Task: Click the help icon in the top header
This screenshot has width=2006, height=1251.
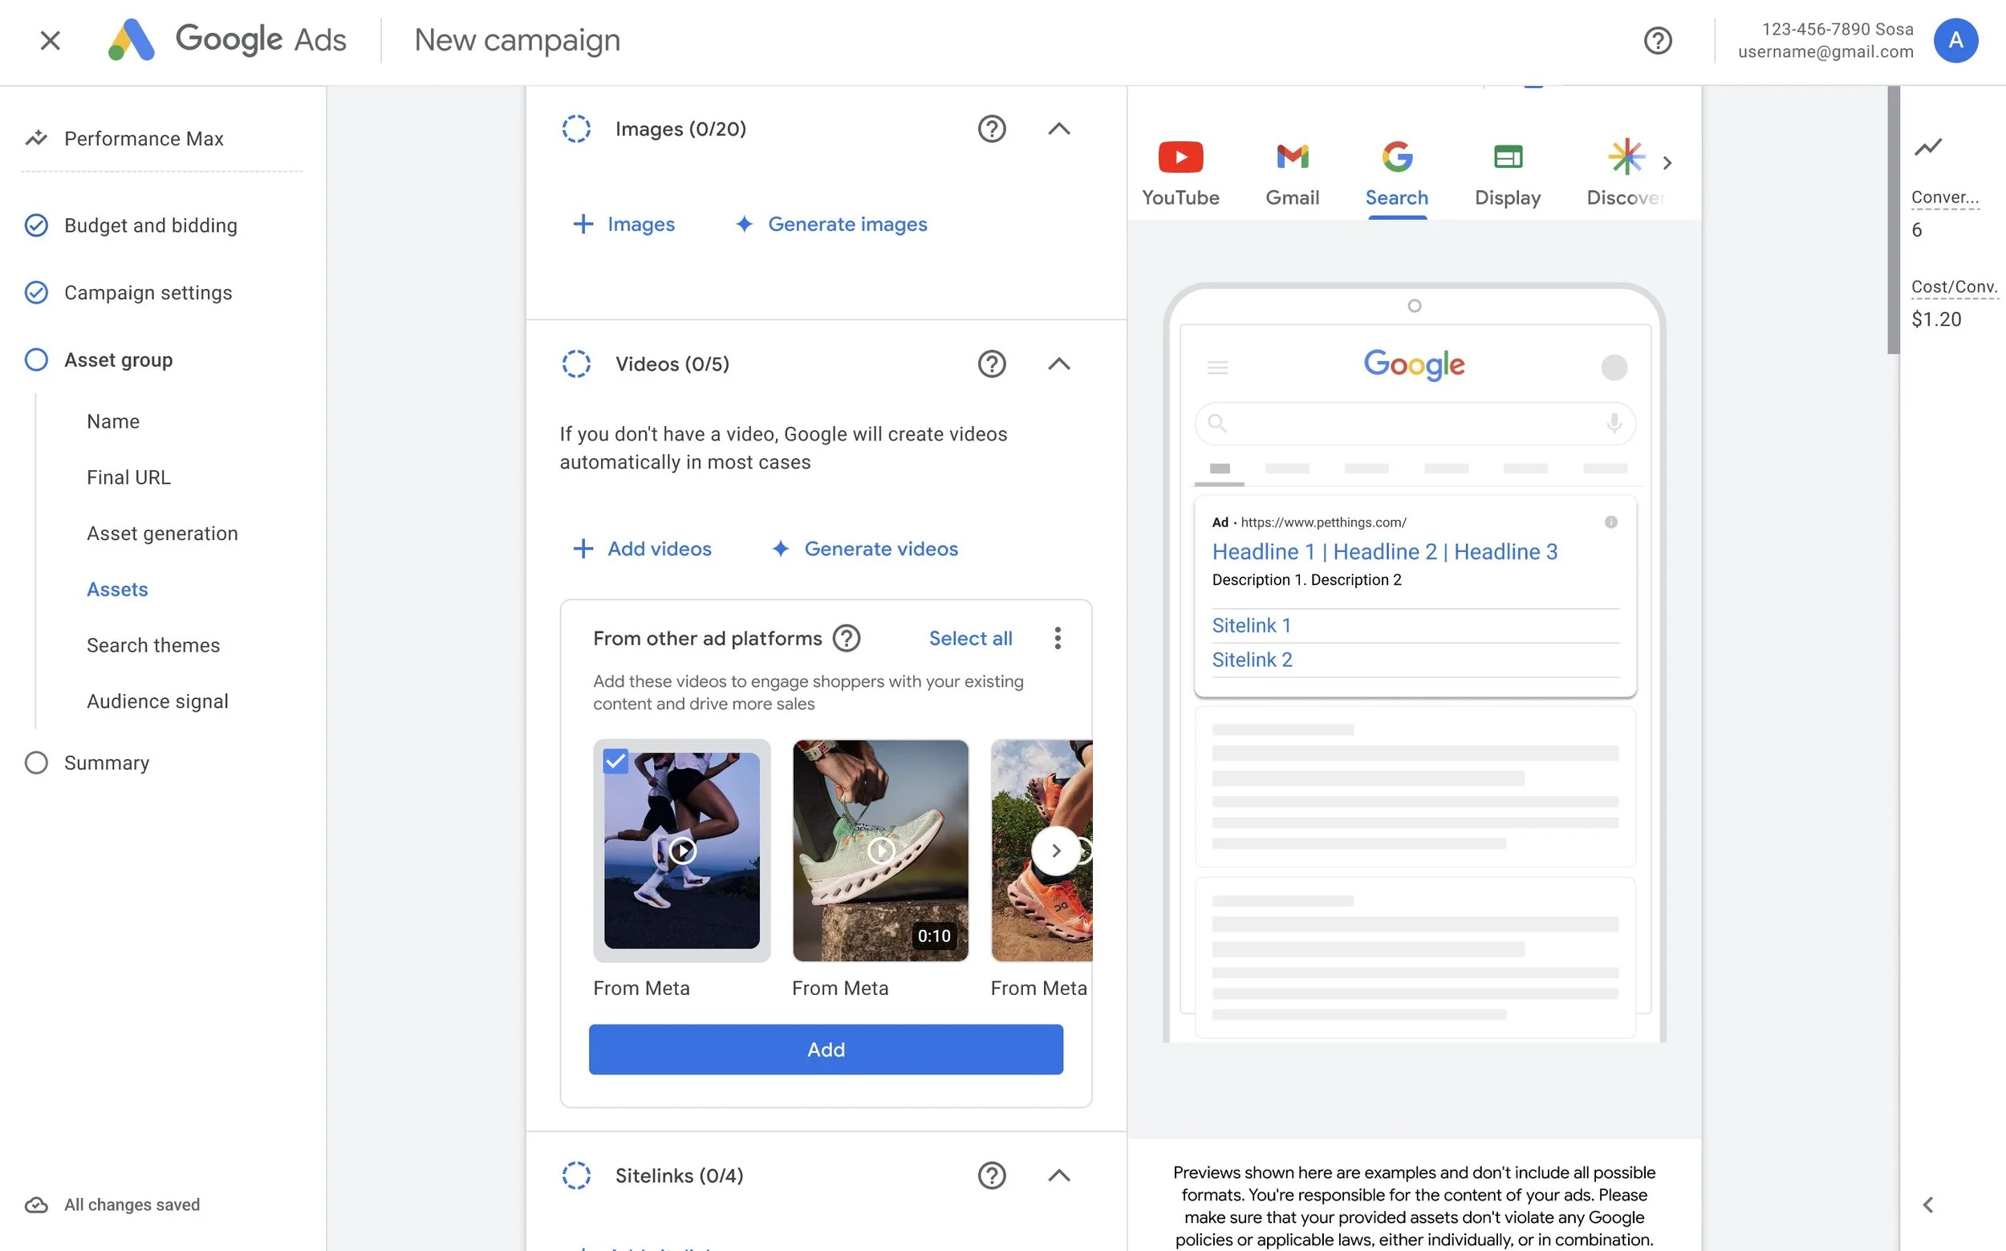Action: (1657, 41)
